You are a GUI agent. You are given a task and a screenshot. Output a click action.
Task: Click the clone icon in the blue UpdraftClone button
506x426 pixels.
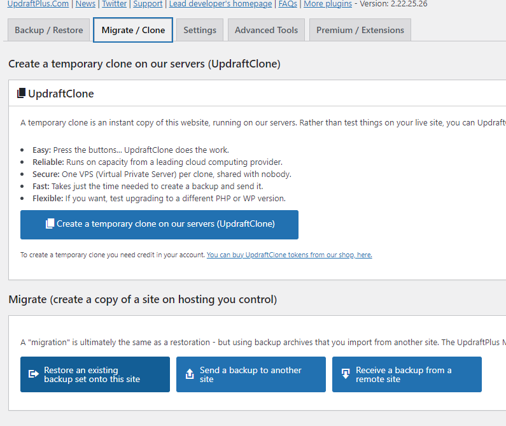tap(50, 224)
